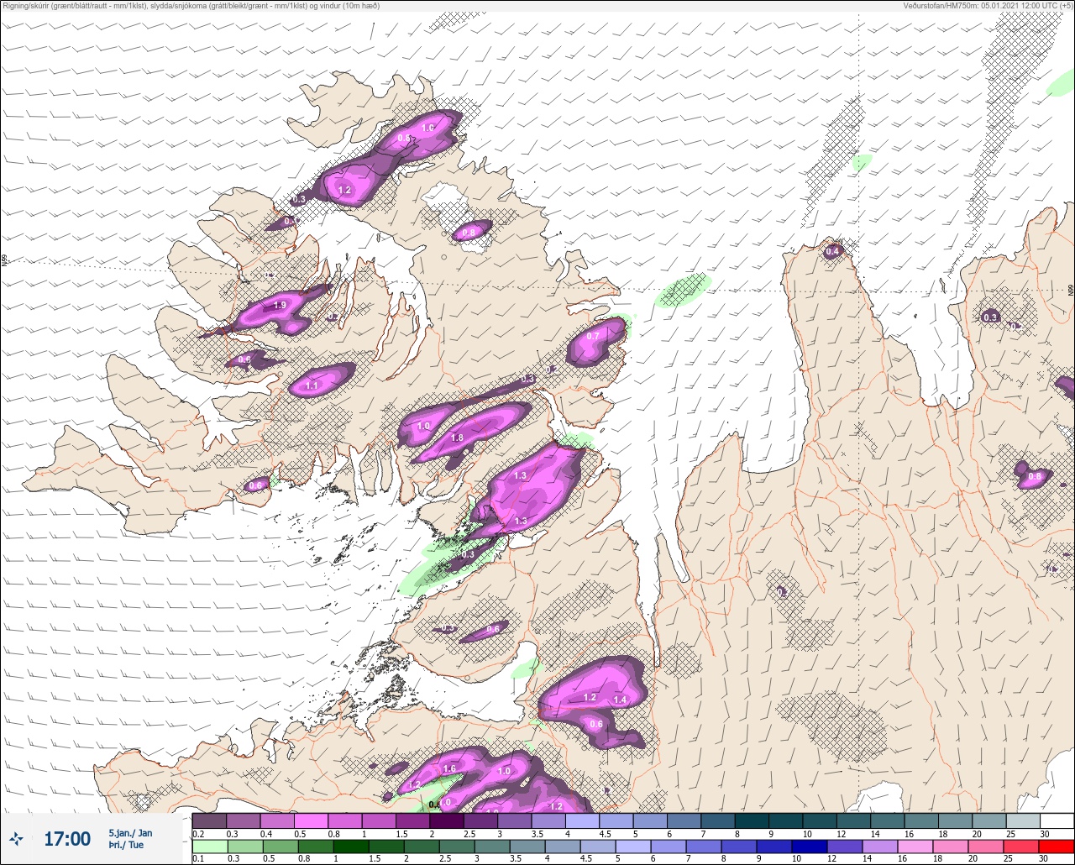
Task: Click the bright magenta swatch labeled 0.5 in upper legend
Action: [311, 820]
